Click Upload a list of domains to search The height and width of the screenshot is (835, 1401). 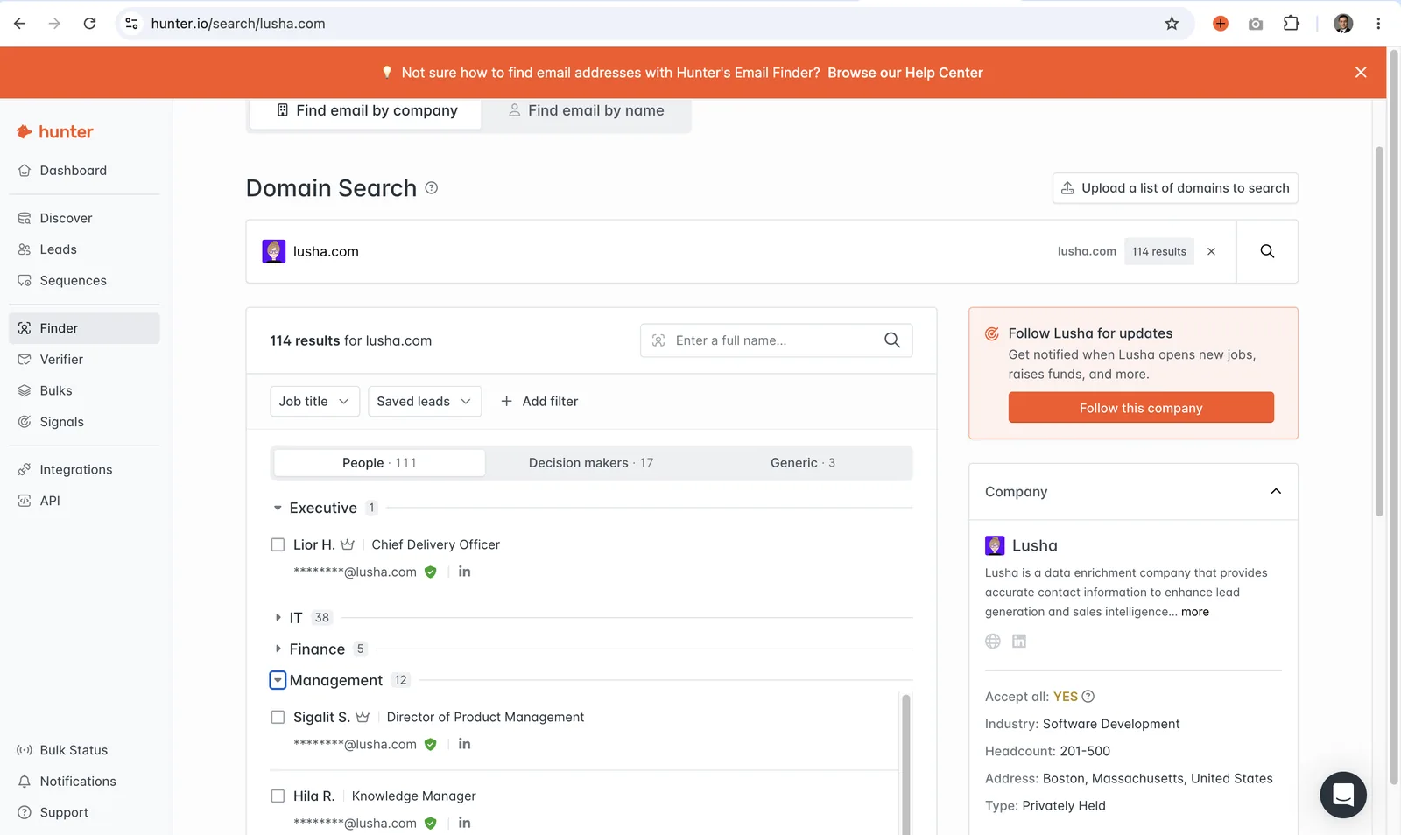(1175, 188)
